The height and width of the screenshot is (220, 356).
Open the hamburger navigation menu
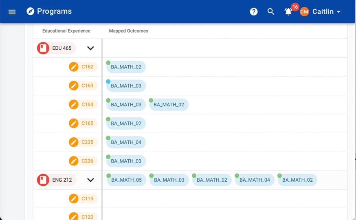click(x=12, y=12)
